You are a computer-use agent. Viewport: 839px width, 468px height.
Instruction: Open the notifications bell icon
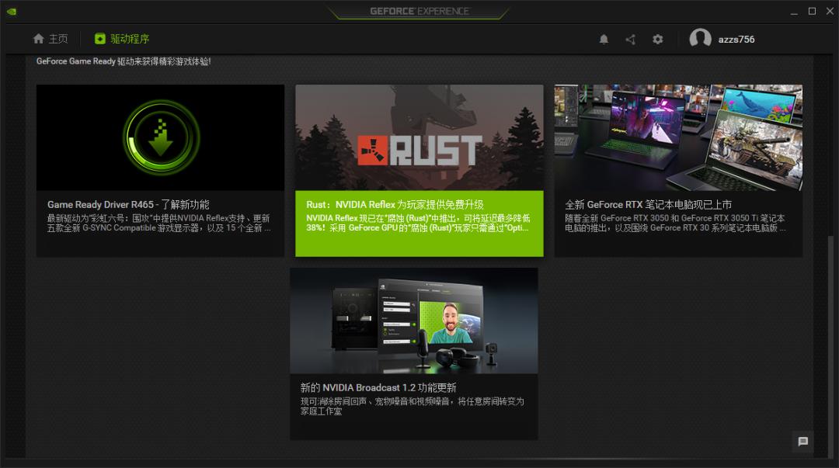pyautogui.click(x=604, y=40)
